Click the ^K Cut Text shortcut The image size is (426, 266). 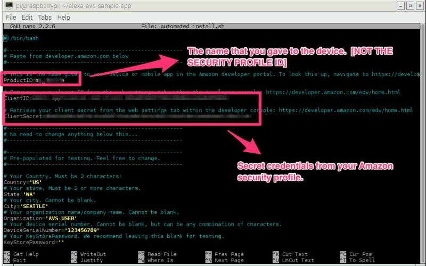point(290,254)
